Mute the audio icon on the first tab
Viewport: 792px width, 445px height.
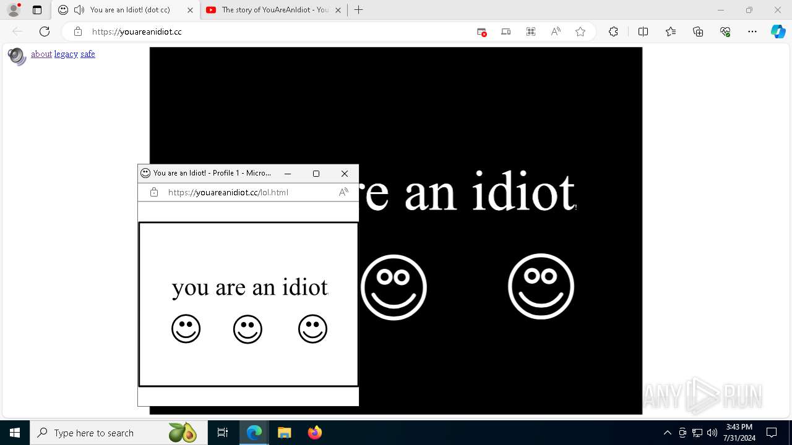pyautogui.click(x=79, y=10)
